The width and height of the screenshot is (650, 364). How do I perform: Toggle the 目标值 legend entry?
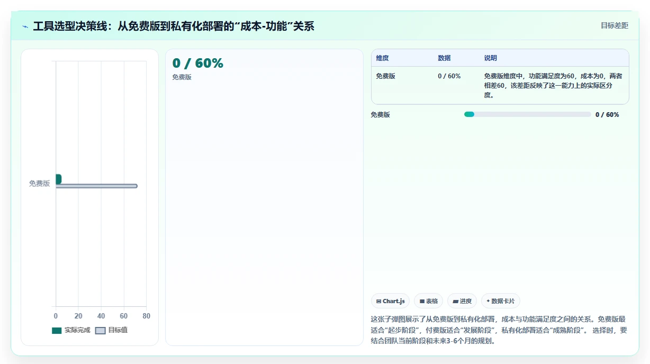[111, 330]
